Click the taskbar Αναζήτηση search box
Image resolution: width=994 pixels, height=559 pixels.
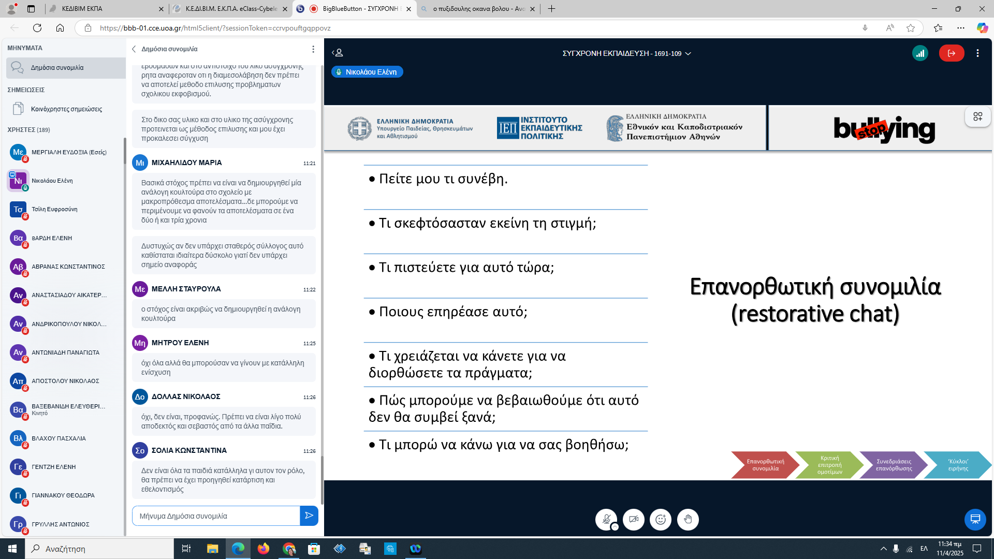pos(99,549)
